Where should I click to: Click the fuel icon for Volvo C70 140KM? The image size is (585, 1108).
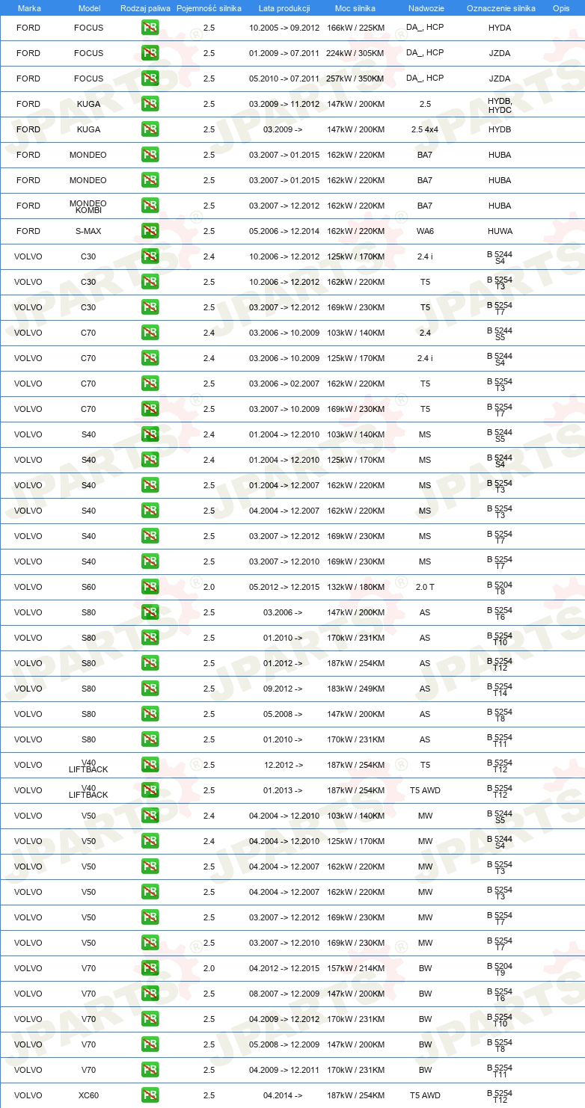(150, 333)
